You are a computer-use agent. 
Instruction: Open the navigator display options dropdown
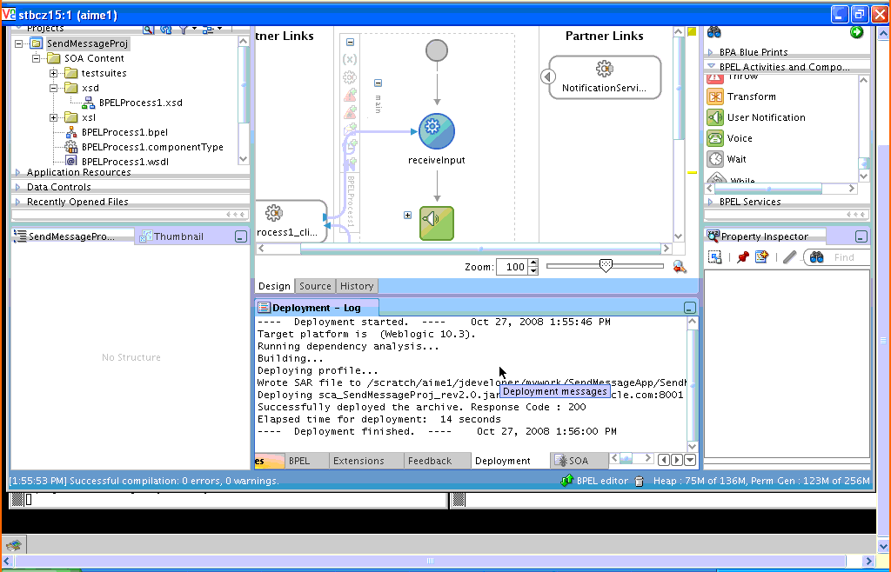click(x=212, y=29)
